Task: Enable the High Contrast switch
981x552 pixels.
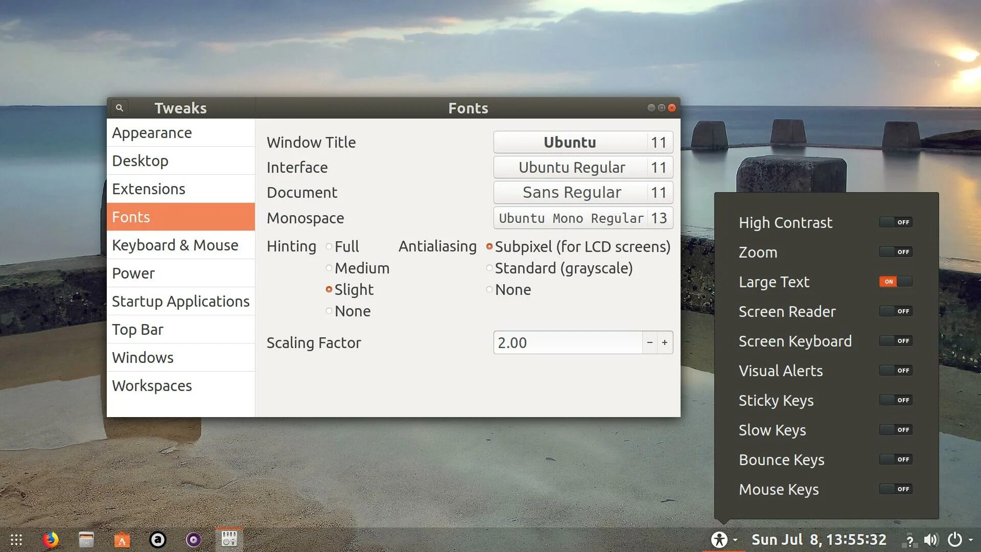Action: tap(895, 222)
